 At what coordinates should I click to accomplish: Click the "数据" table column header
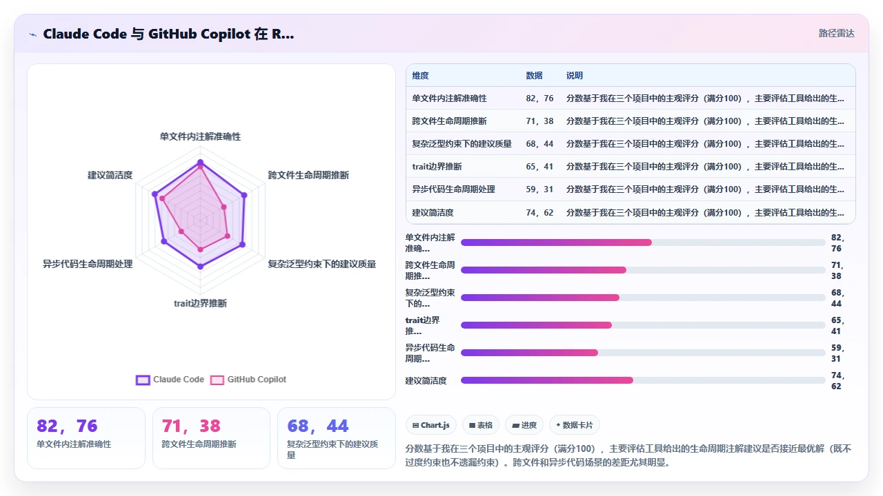tap(534, 76)
